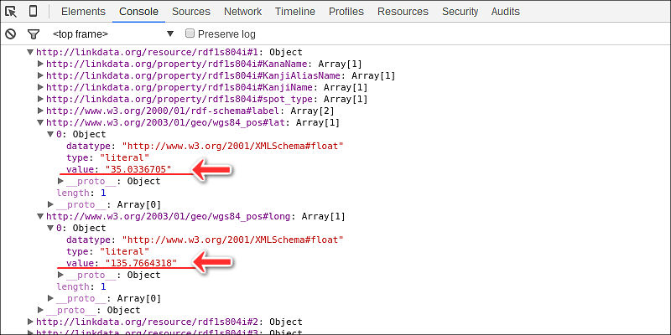The image size is (671, 335).
Task: Click the resource/rdf1s804i#2 key text
Action: point(149,322)
